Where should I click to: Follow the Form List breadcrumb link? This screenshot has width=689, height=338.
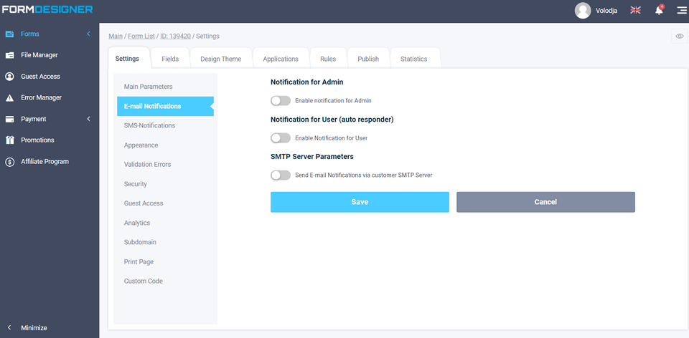click(141, 36)
